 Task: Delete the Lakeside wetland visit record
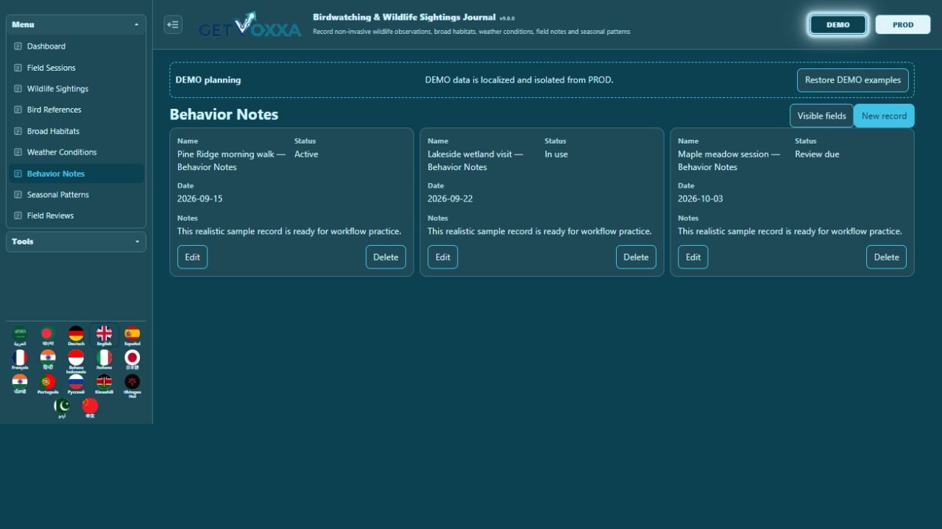pyautogui.click(x=636, y=257)
